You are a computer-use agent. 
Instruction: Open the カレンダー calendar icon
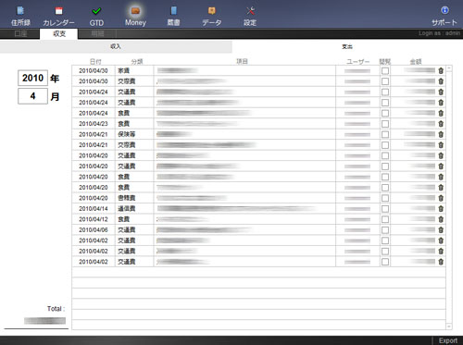[58, 16]
